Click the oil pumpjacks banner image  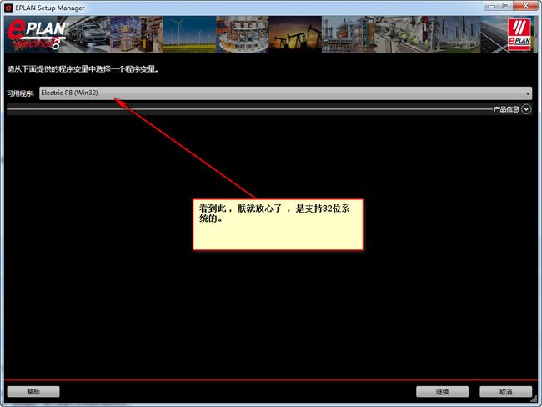click(295, 34)
